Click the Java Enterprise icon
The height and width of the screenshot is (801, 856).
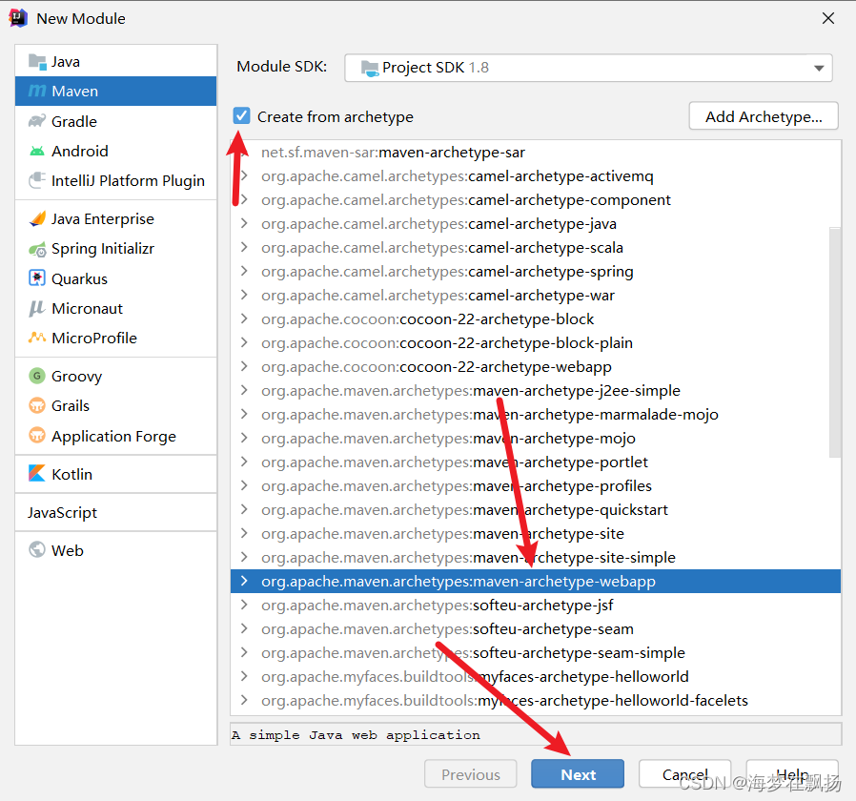click(37, 219)
